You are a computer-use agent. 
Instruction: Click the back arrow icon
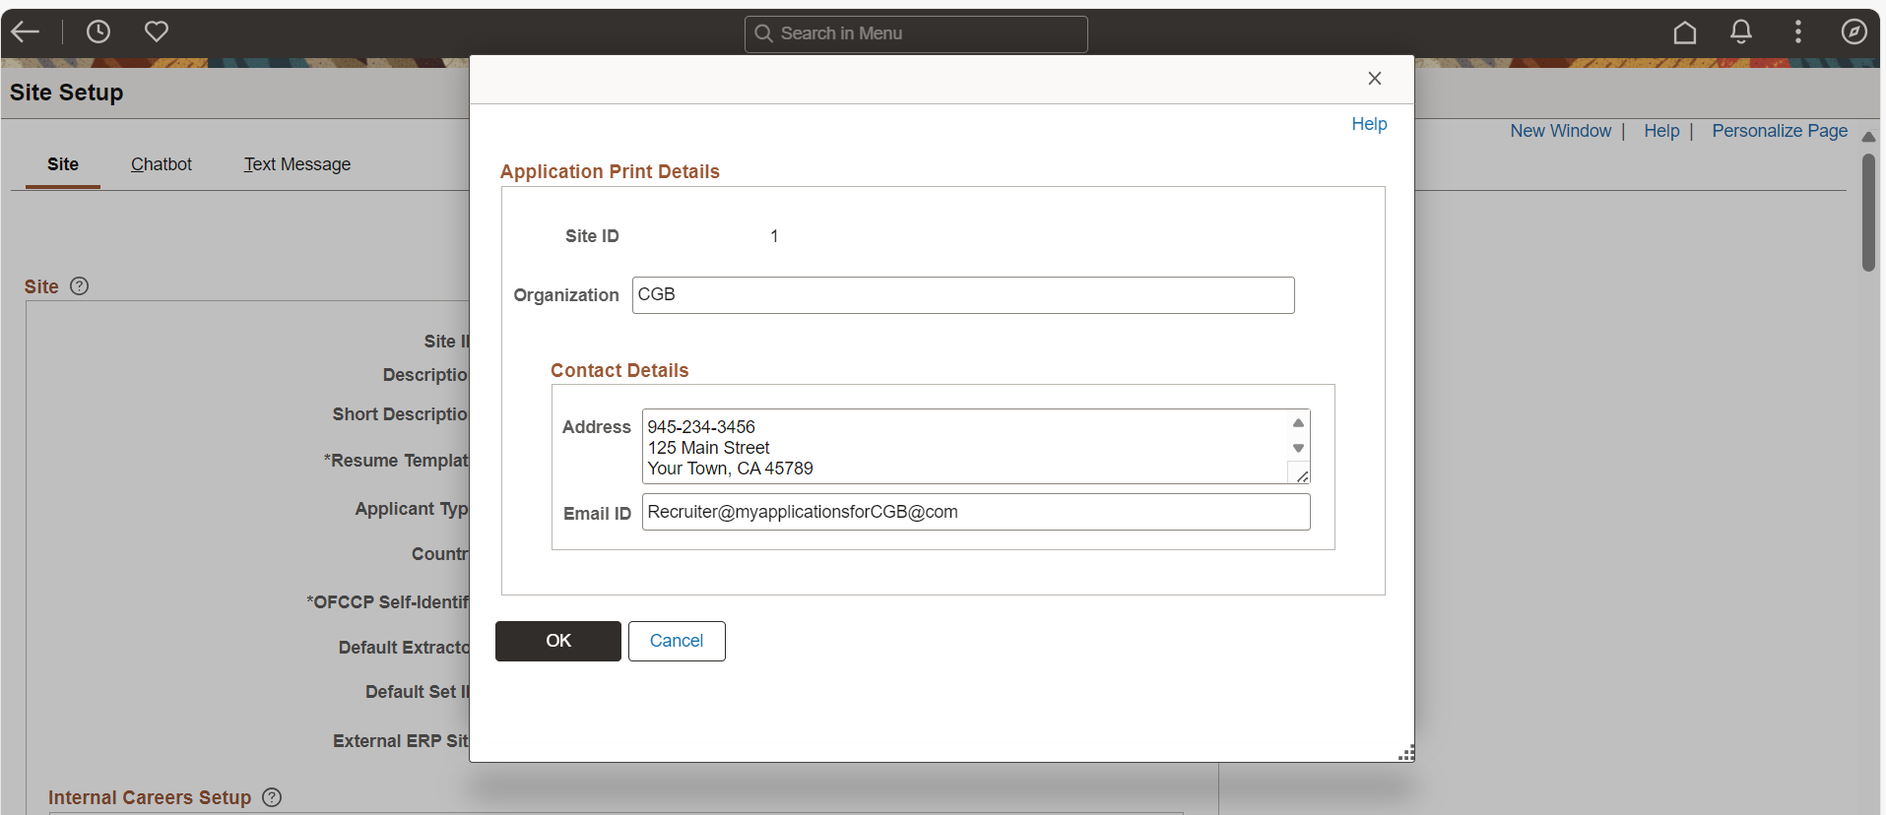click(x=26, y=32)
